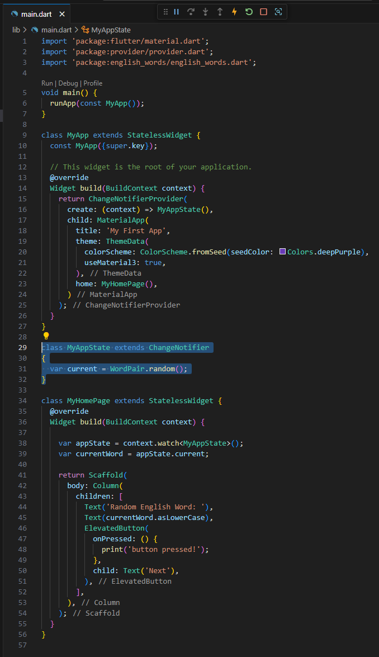The image size is (379, 657).
Task: Click line number 34 in the gutter
Action: (x=22, y=400)
